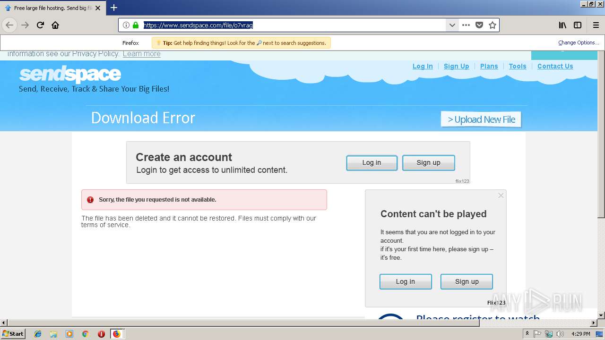Click the Log In header link
Image resolution: width=605 pixels, height=340 pixels.
(x=423, y=66)
